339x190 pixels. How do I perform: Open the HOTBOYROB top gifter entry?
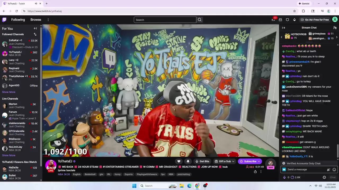point(296,36)
